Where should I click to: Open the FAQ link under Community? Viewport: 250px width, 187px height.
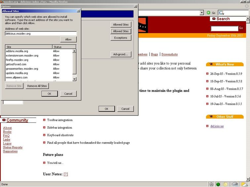(6, 136)
